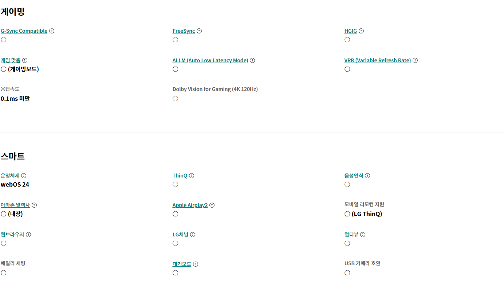Screen dimensions: 504x299
Task: Click the question mark beside ThinQ
Action: [192, 176]
